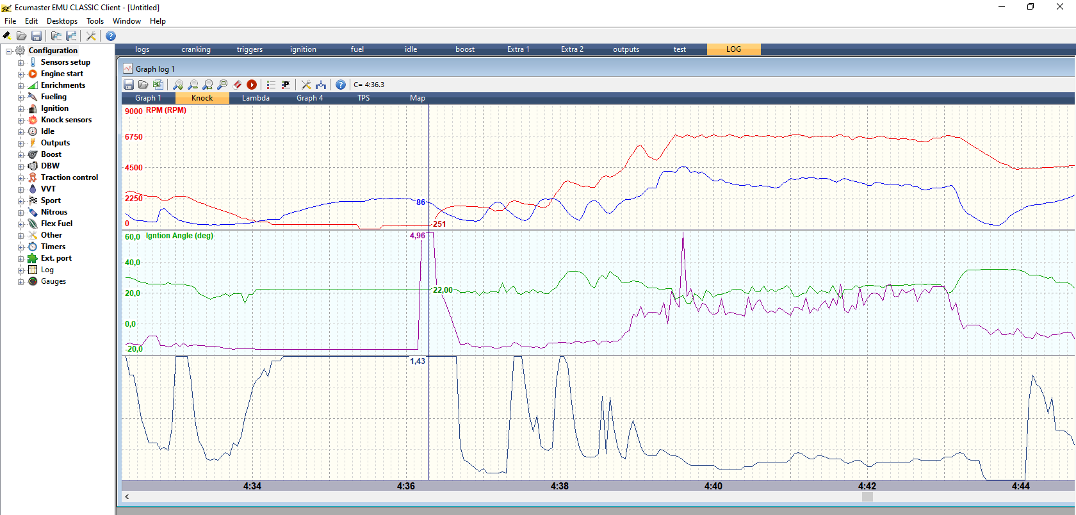Click the fit-width zoom magnifier icon
The image size is (1076, 515).
click(x=208, y=85)
